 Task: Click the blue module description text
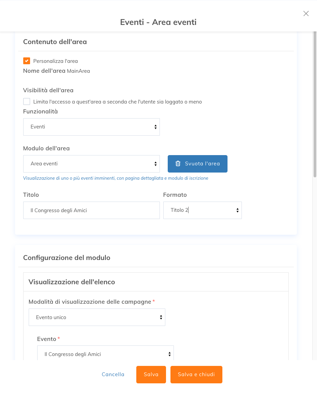coord(116,178)
